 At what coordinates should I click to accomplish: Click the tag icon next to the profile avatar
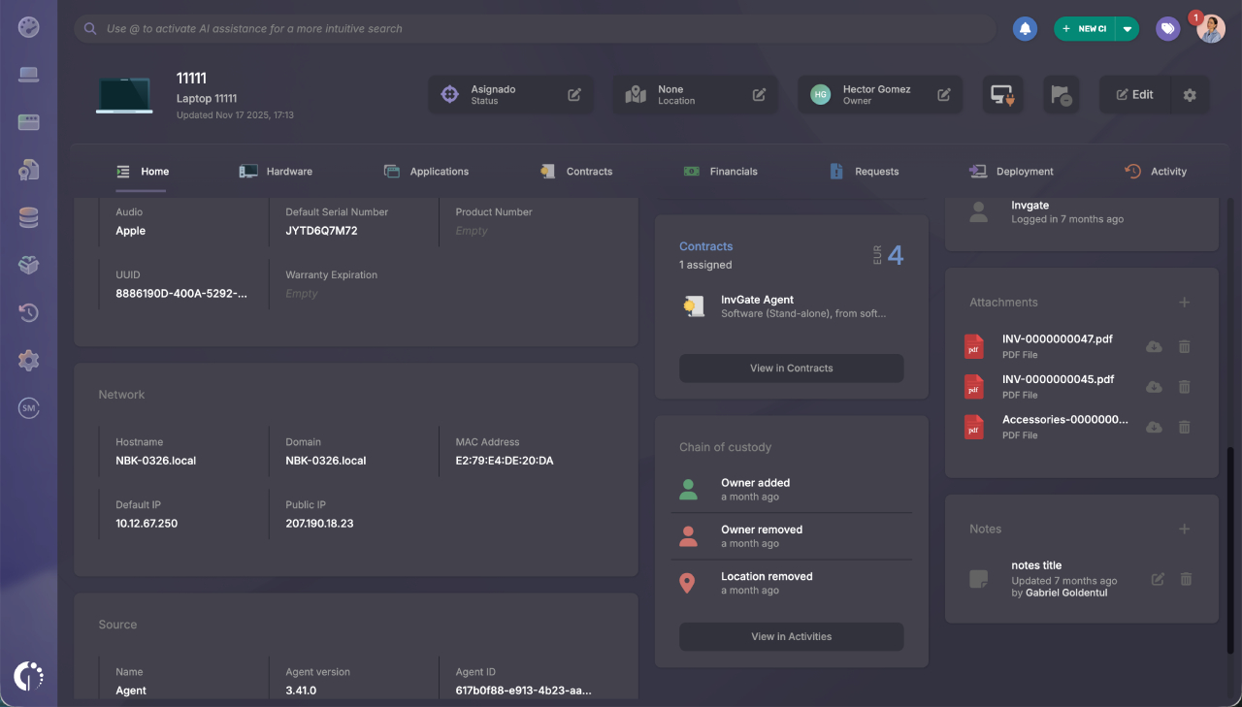click(1167, 28)
